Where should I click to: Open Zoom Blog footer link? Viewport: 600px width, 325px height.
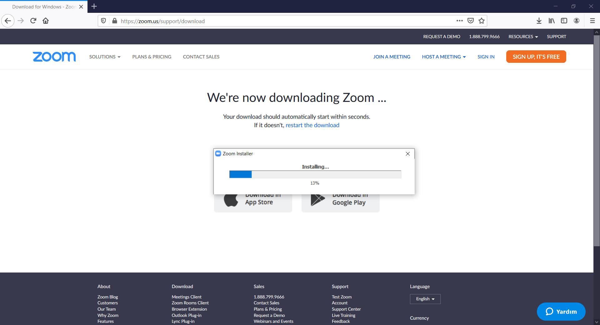(107, 297)
